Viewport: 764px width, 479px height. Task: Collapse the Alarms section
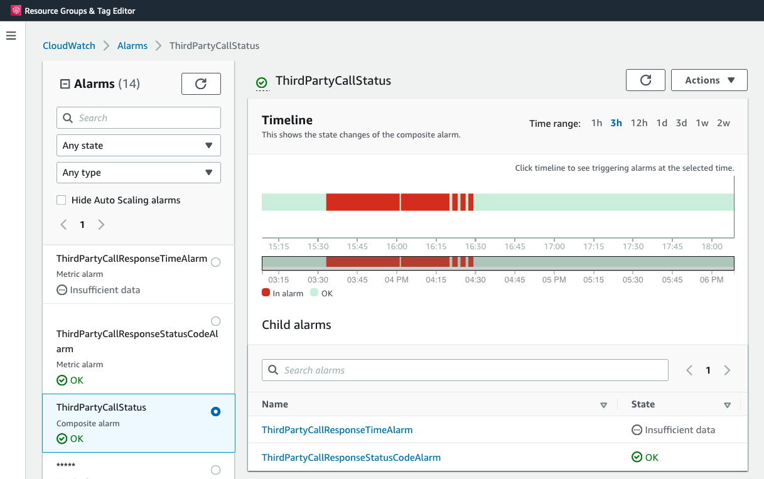coord(65,84)
